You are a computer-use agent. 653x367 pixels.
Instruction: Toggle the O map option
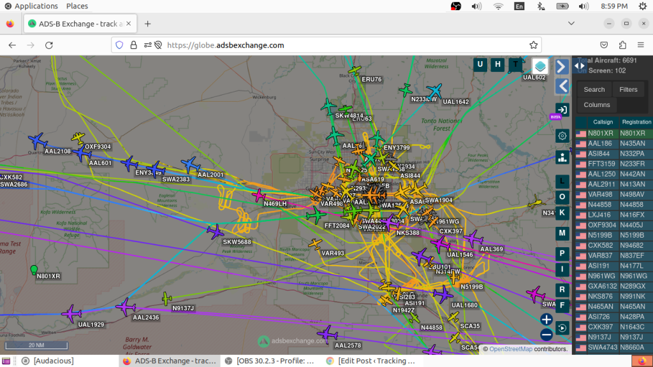[562, 197]
